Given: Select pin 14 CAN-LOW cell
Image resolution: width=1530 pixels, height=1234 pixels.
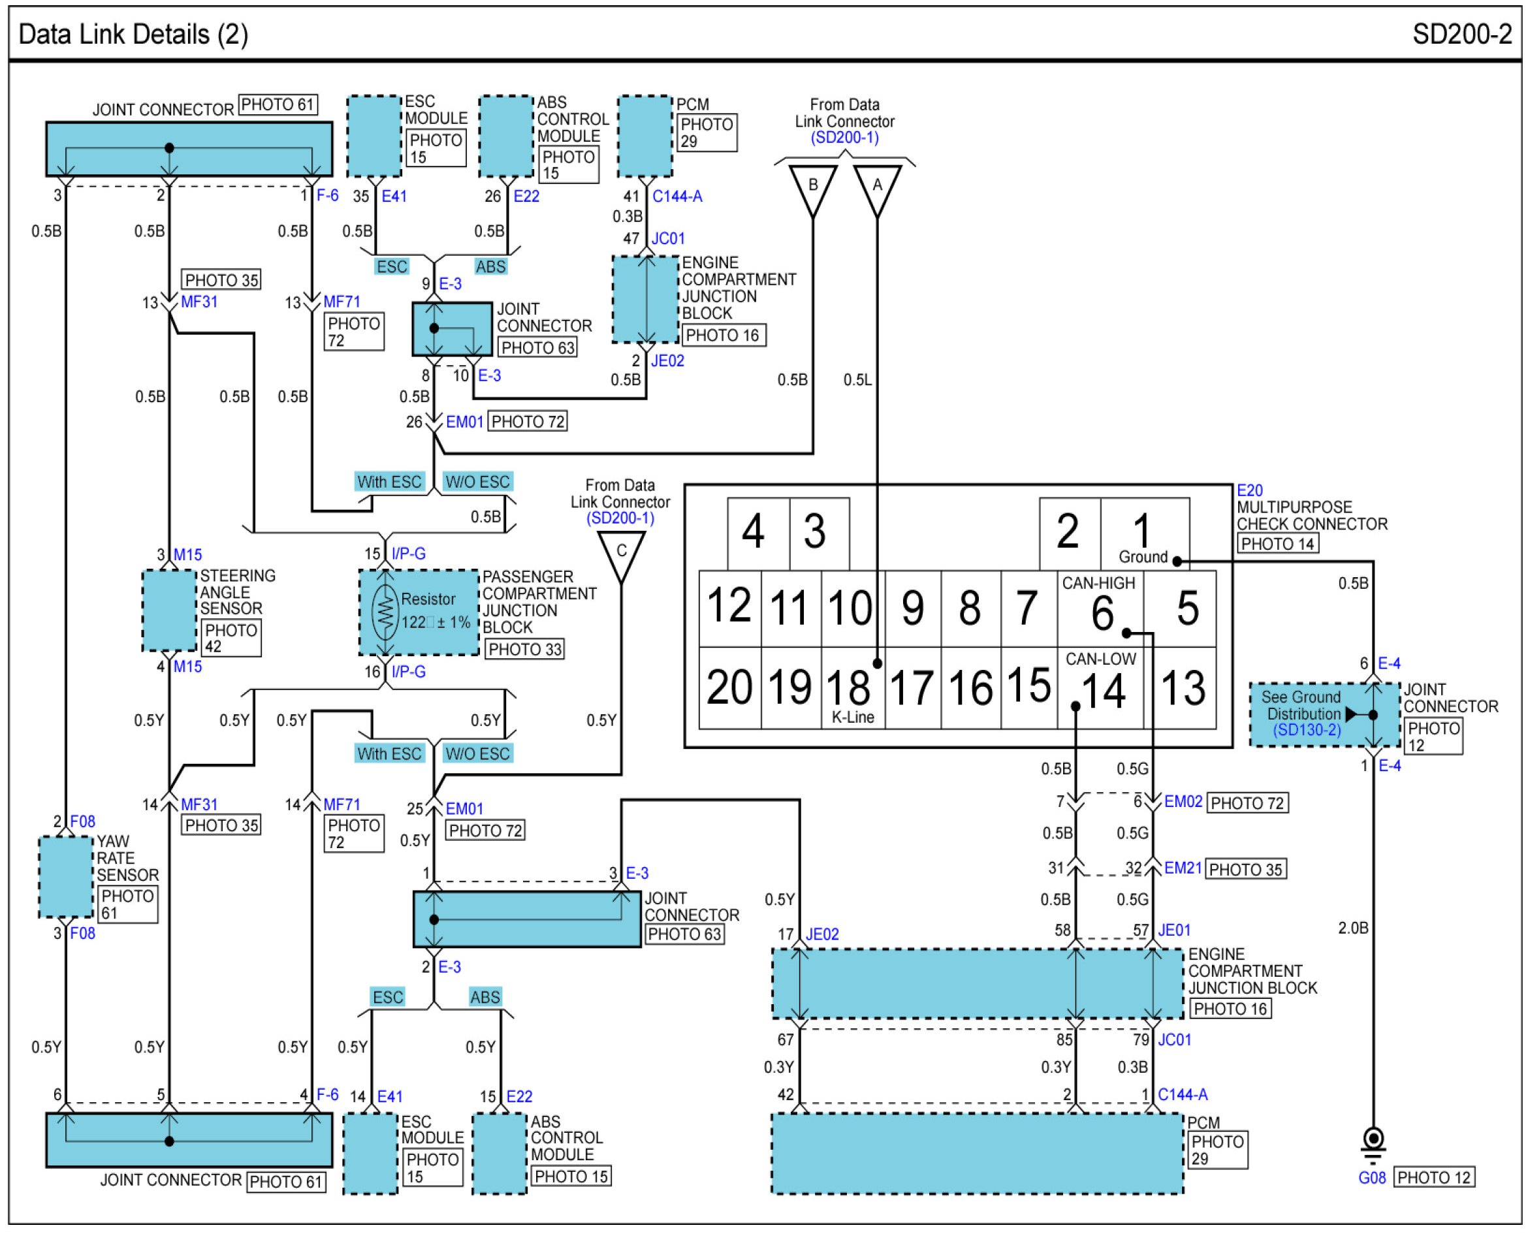Looking at the screenshot, I should (x=1100, y=688).
